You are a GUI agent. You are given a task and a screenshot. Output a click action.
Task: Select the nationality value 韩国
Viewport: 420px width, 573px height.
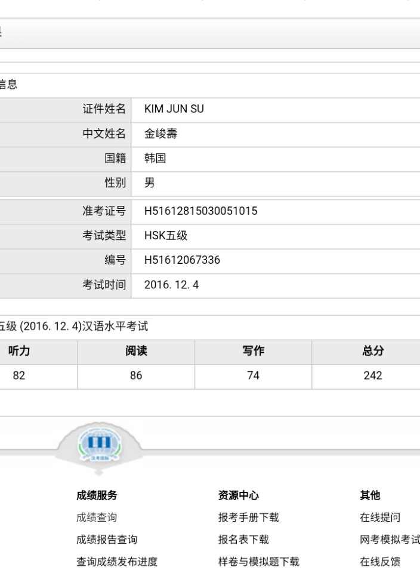[x=155, y=158]
